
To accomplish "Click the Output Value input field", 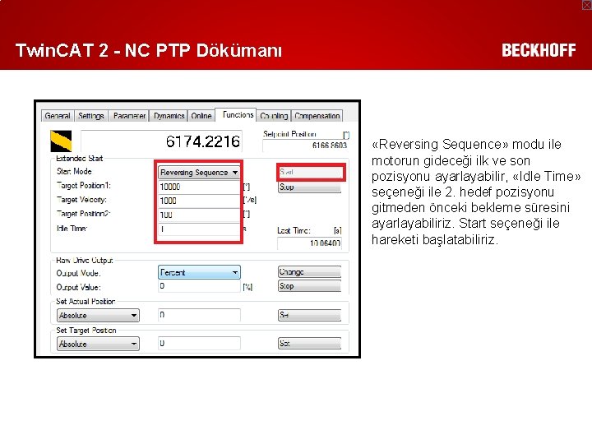I will point(199,286).
